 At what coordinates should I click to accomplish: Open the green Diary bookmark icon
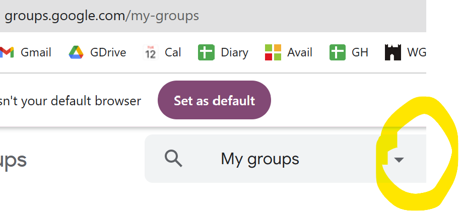pyautogui.click(x=206, y=52)
